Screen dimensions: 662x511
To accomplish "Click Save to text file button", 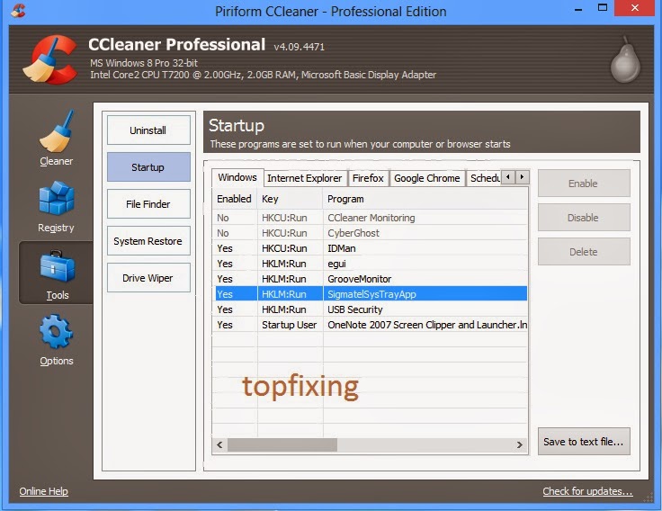I will click(584, 442).
